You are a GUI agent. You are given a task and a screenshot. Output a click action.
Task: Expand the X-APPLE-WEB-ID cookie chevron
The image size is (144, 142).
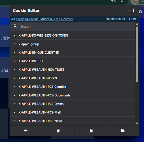coord(14,61)
